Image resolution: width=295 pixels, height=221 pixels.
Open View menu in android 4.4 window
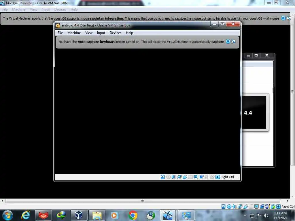point(89,33)
